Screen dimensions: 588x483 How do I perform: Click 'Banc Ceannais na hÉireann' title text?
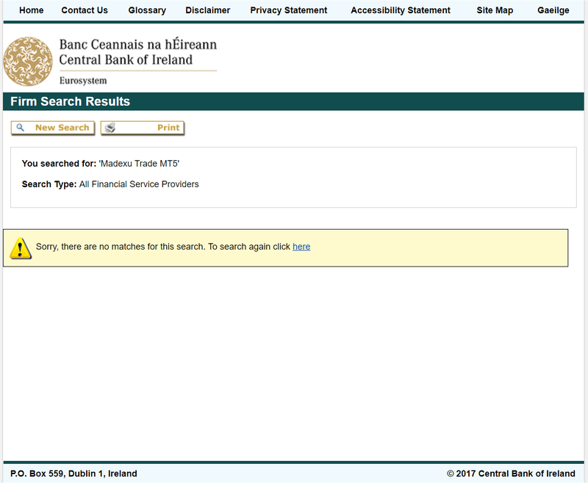click(x=138, y=44)
